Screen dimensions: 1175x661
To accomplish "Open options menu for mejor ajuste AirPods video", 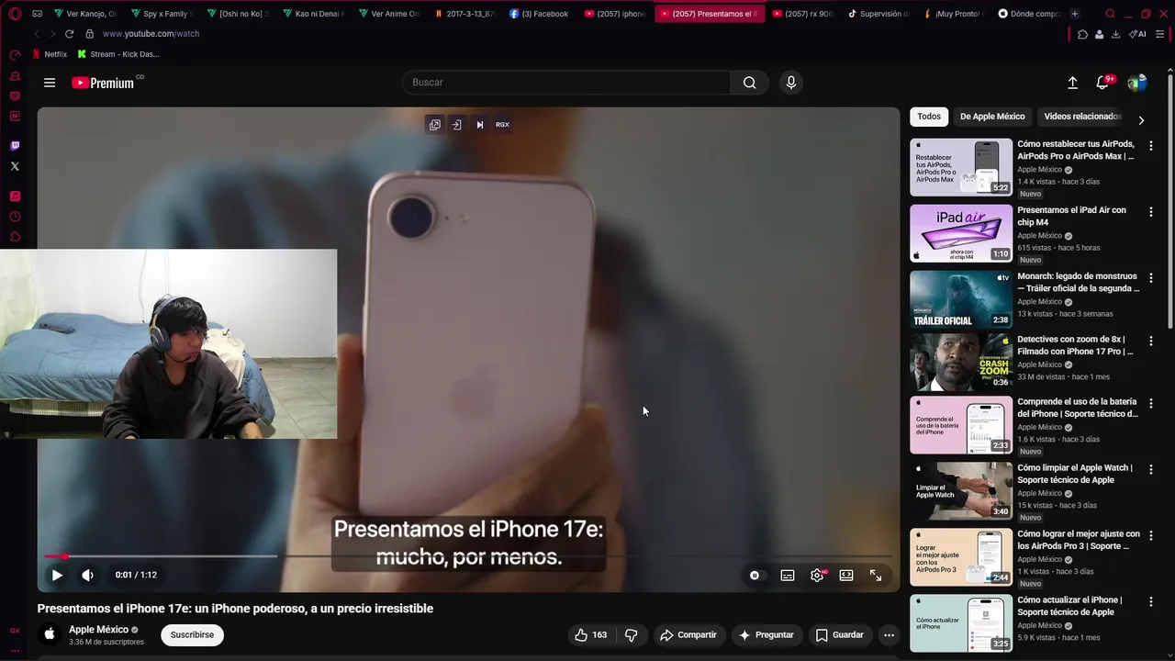I will [x=1151, y=535].
